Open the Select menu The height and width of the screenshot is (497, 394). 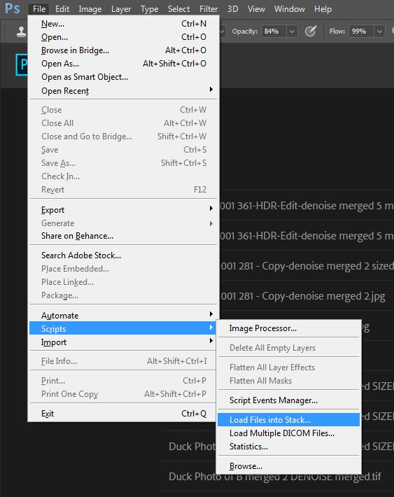coord(178,9)
